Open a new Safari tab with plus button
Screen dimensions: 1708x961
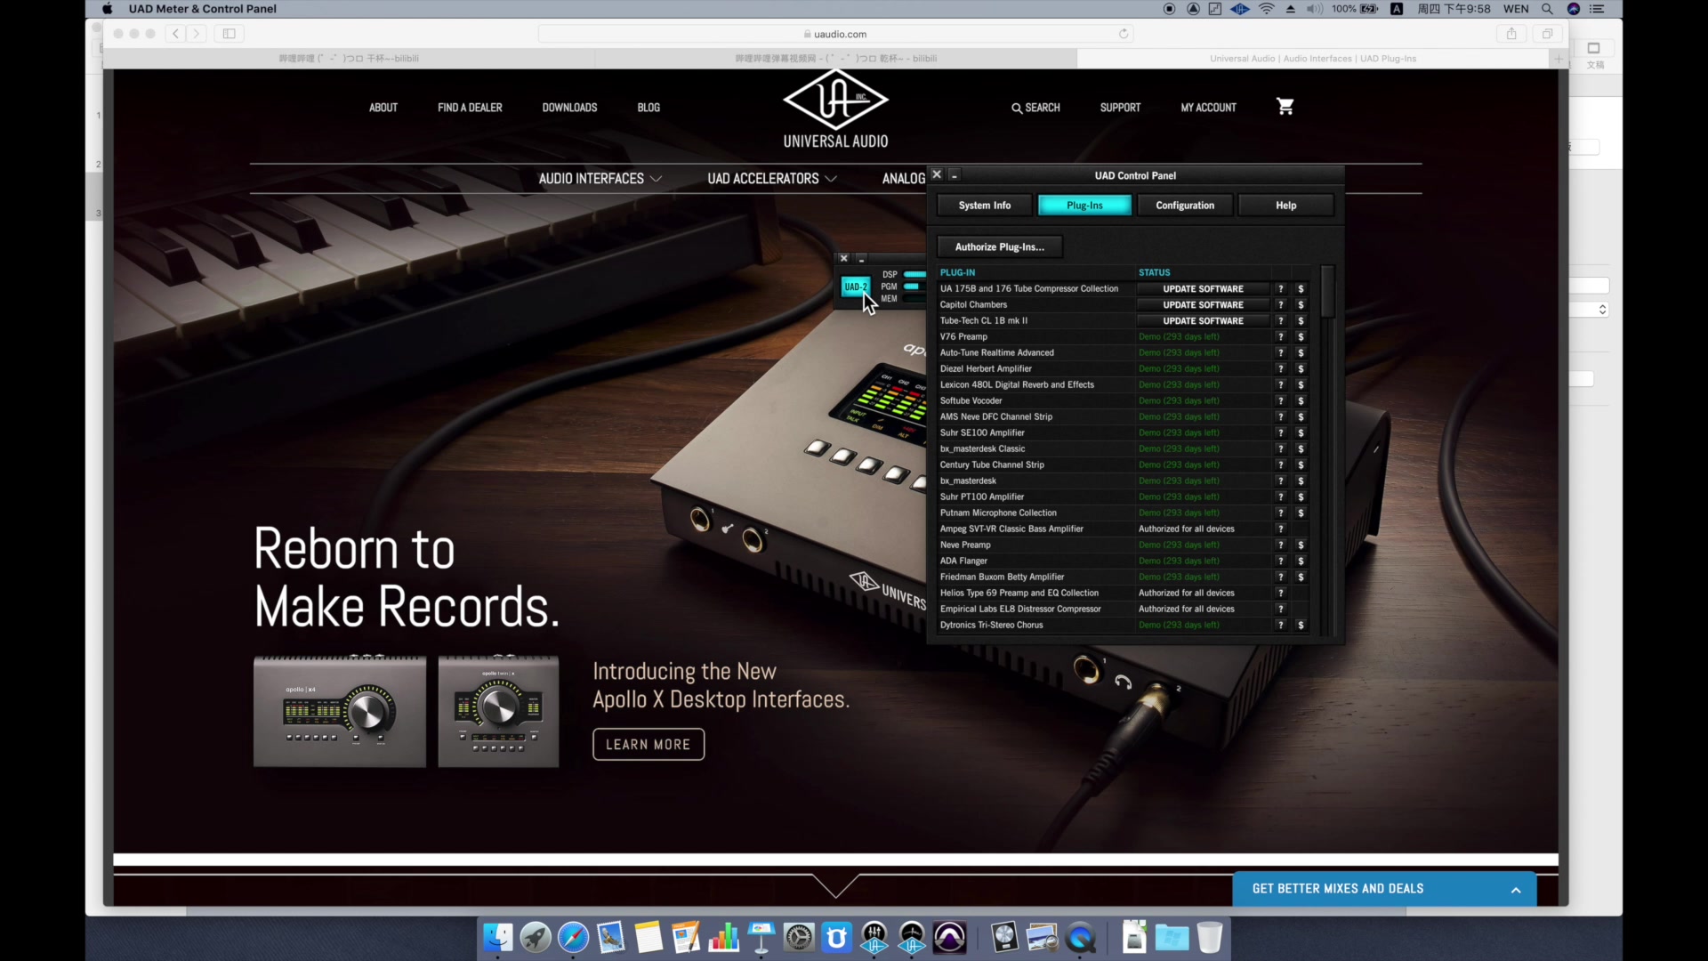[x=1559, y=59]
